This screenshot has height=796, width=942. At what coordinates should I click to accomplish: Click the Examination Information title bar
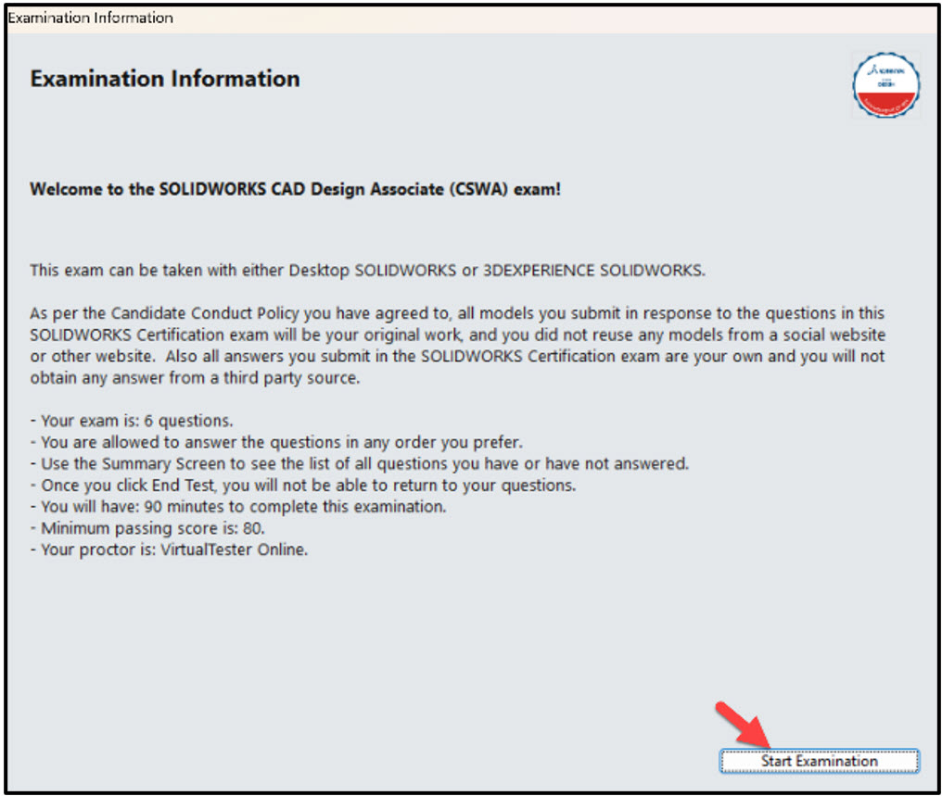[89, 17]
